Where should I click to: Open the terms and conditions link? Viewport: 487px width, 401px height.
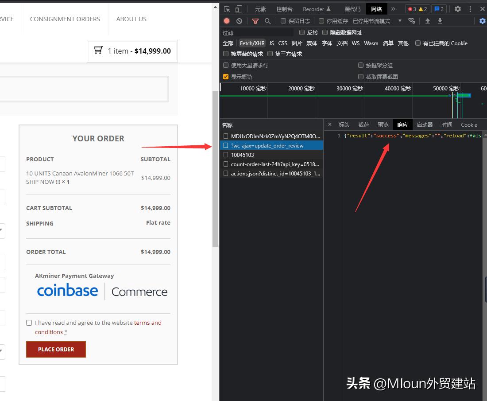point(148,323)
